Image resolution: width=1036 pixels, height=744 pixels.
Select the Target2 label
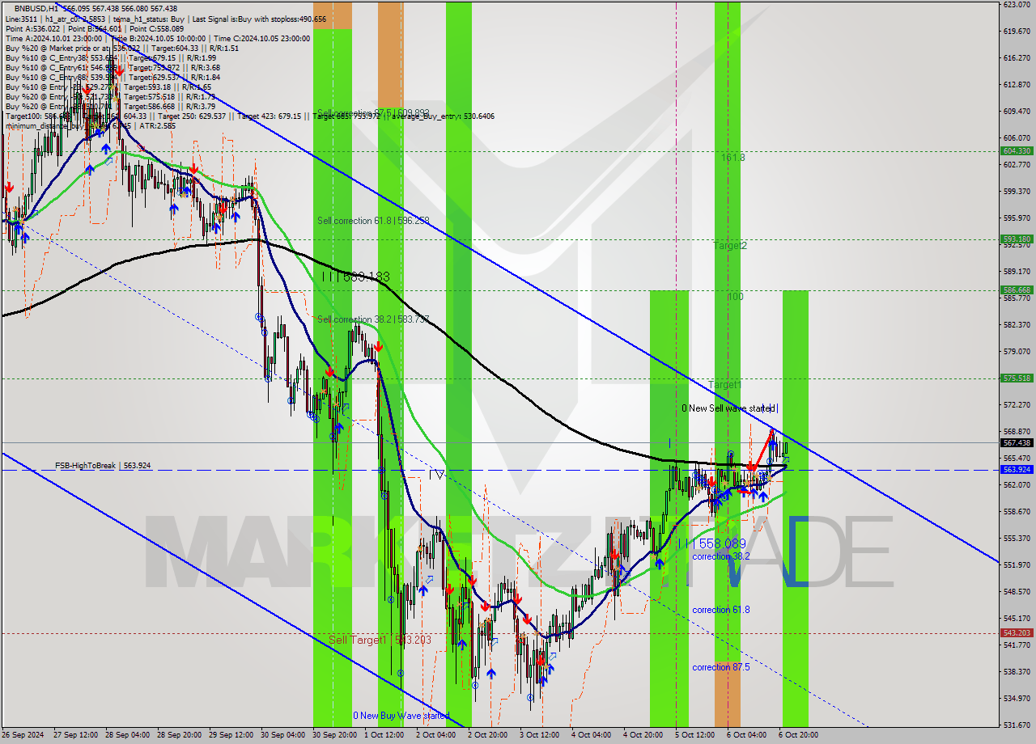point(729,245)
